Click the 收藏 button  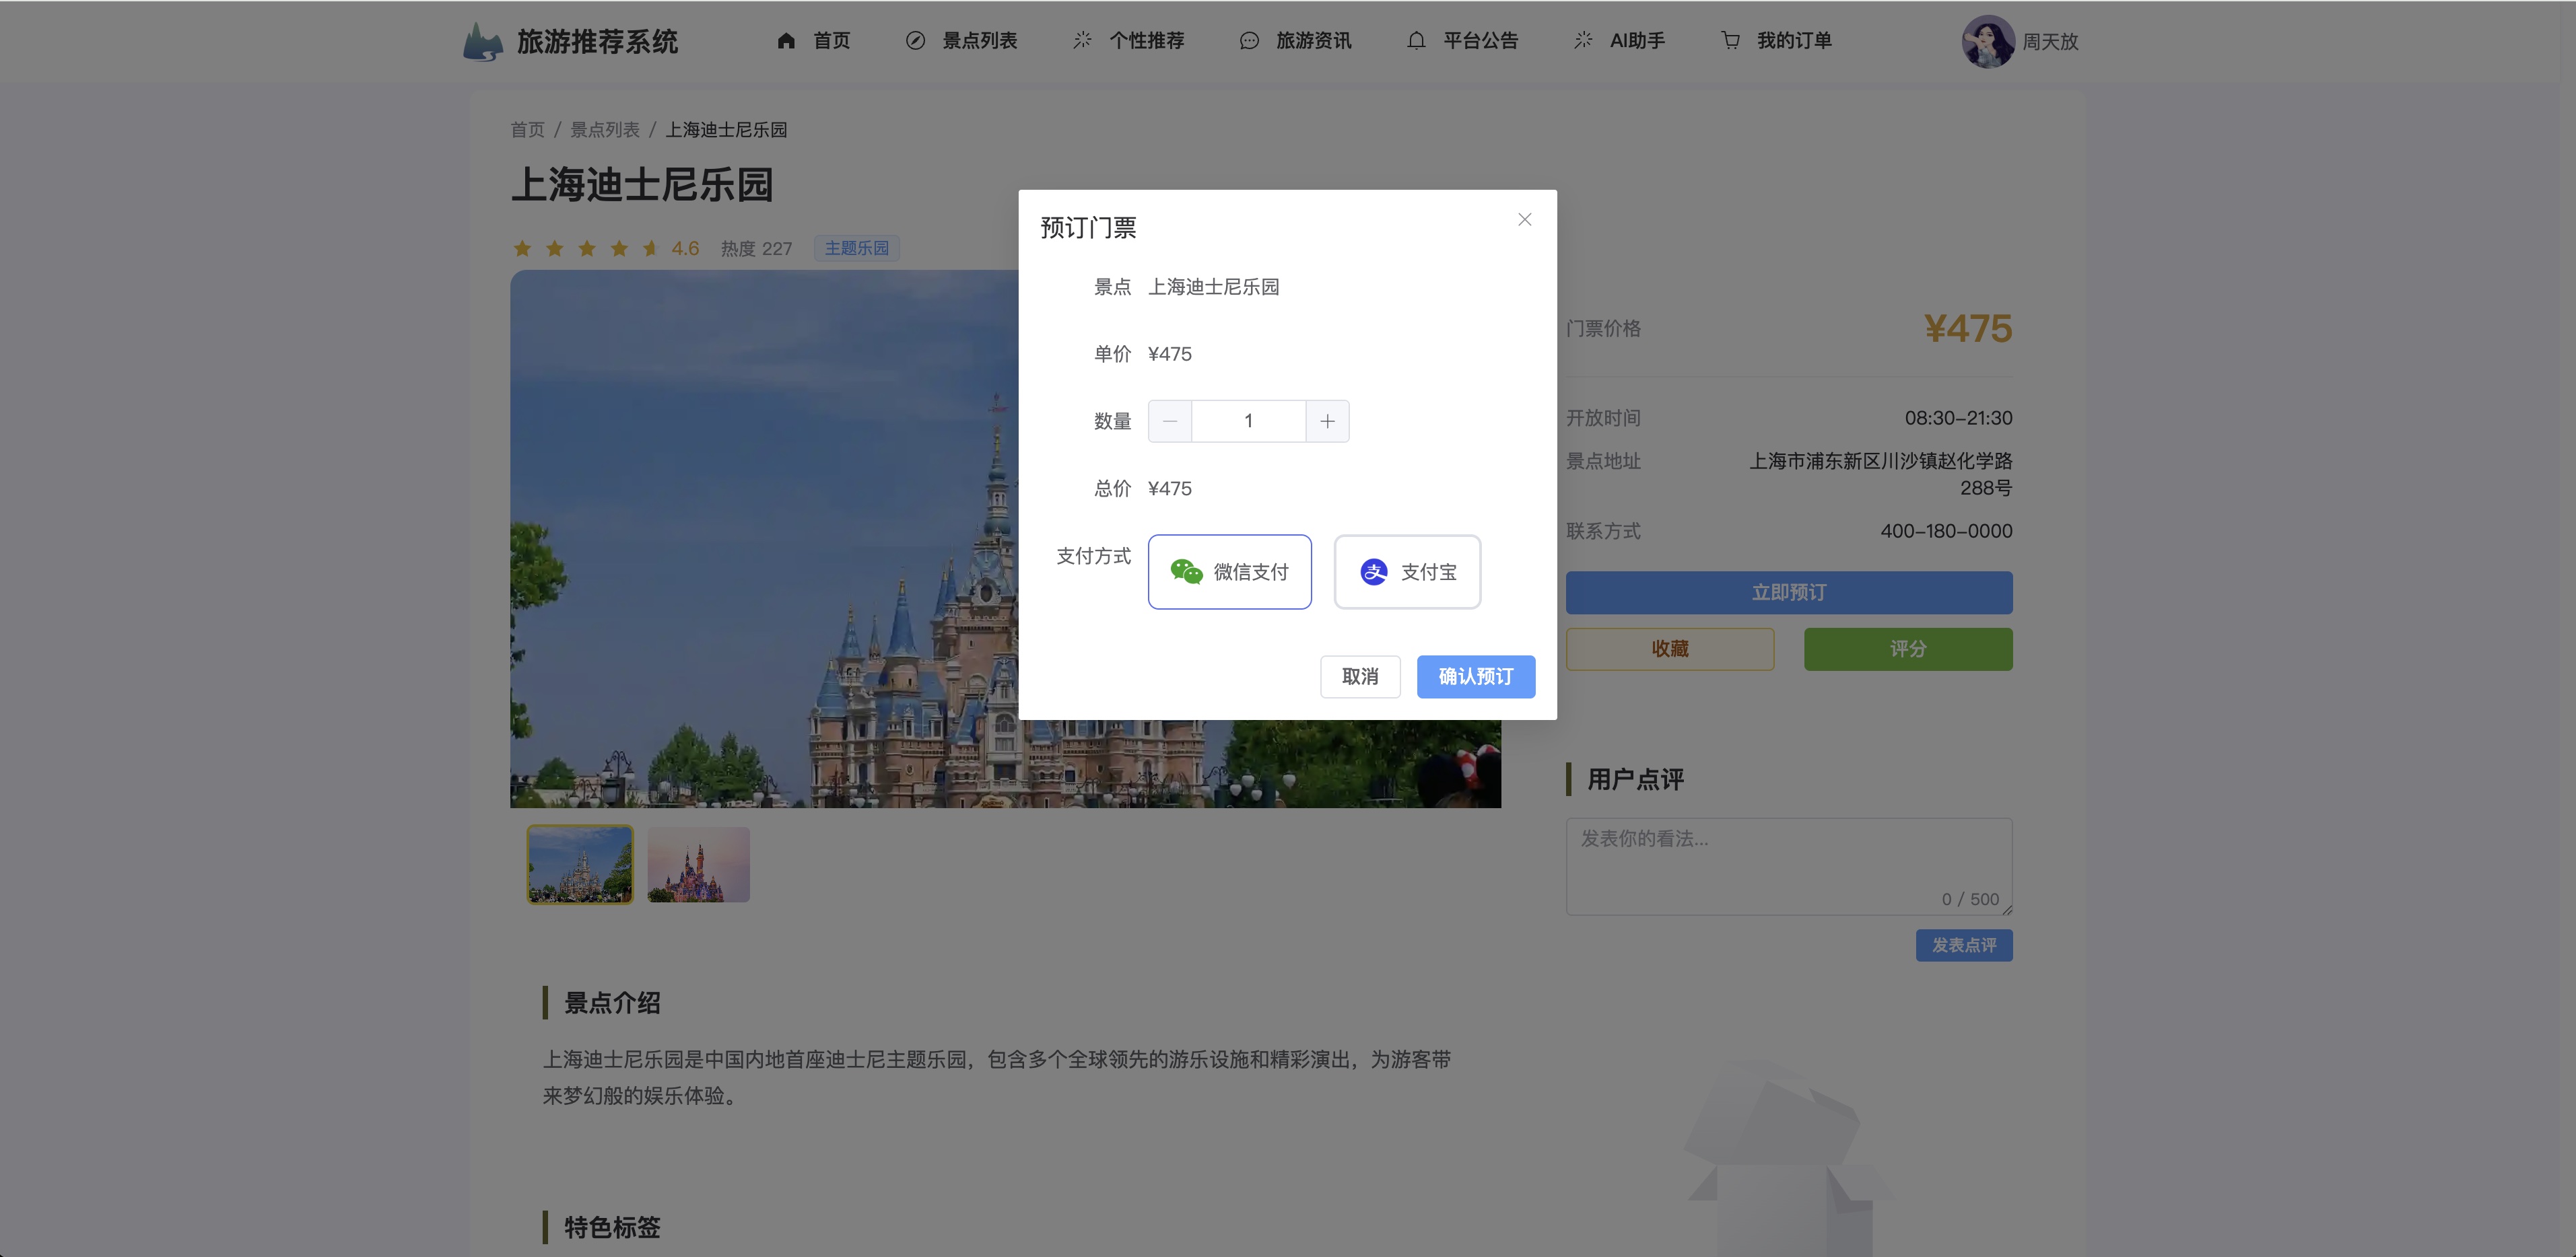[x=1670, y=649]
